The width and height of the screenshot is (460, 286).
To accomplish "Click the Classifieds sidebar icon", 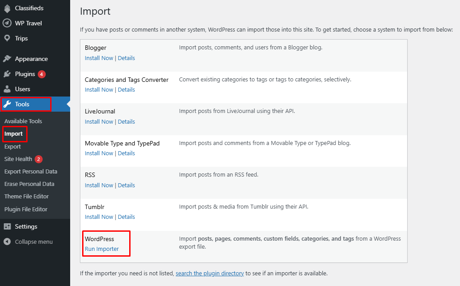I will [x=7, y=8].
